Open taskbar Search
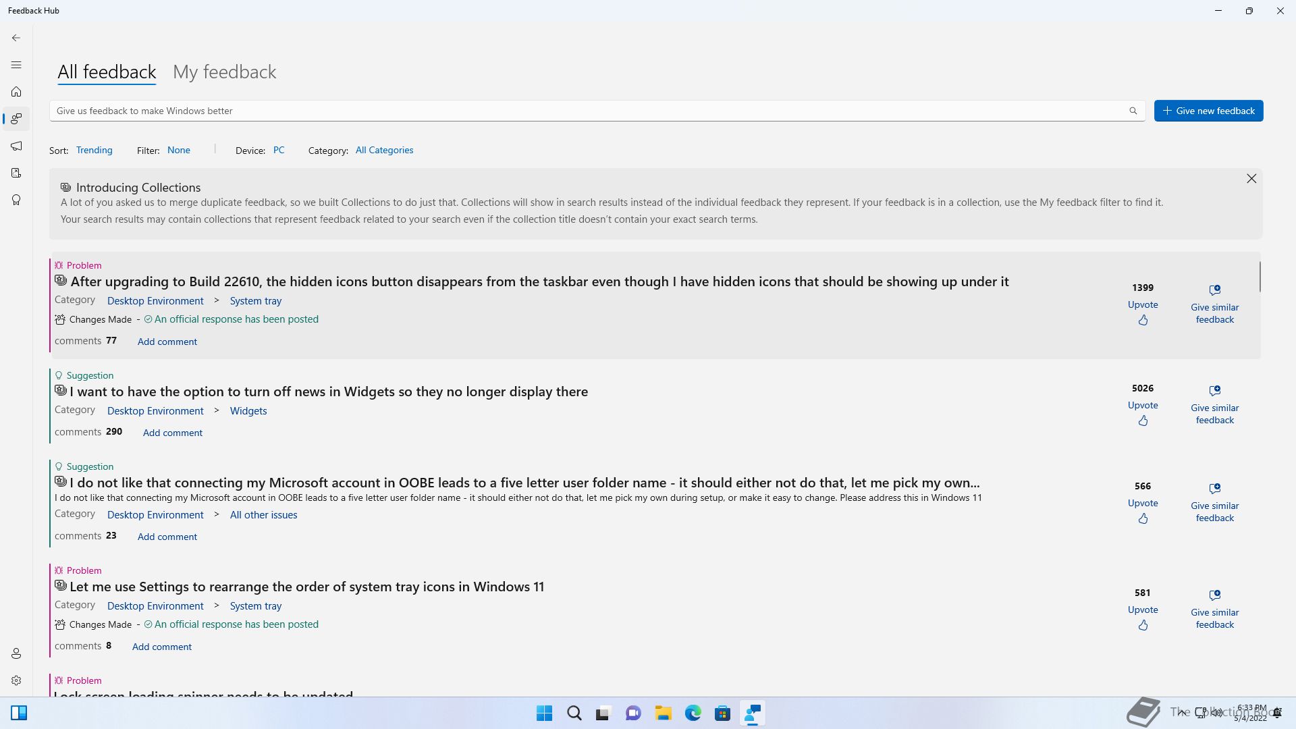This screenshot has height=729, width=1296. click(x=574, y=713)
